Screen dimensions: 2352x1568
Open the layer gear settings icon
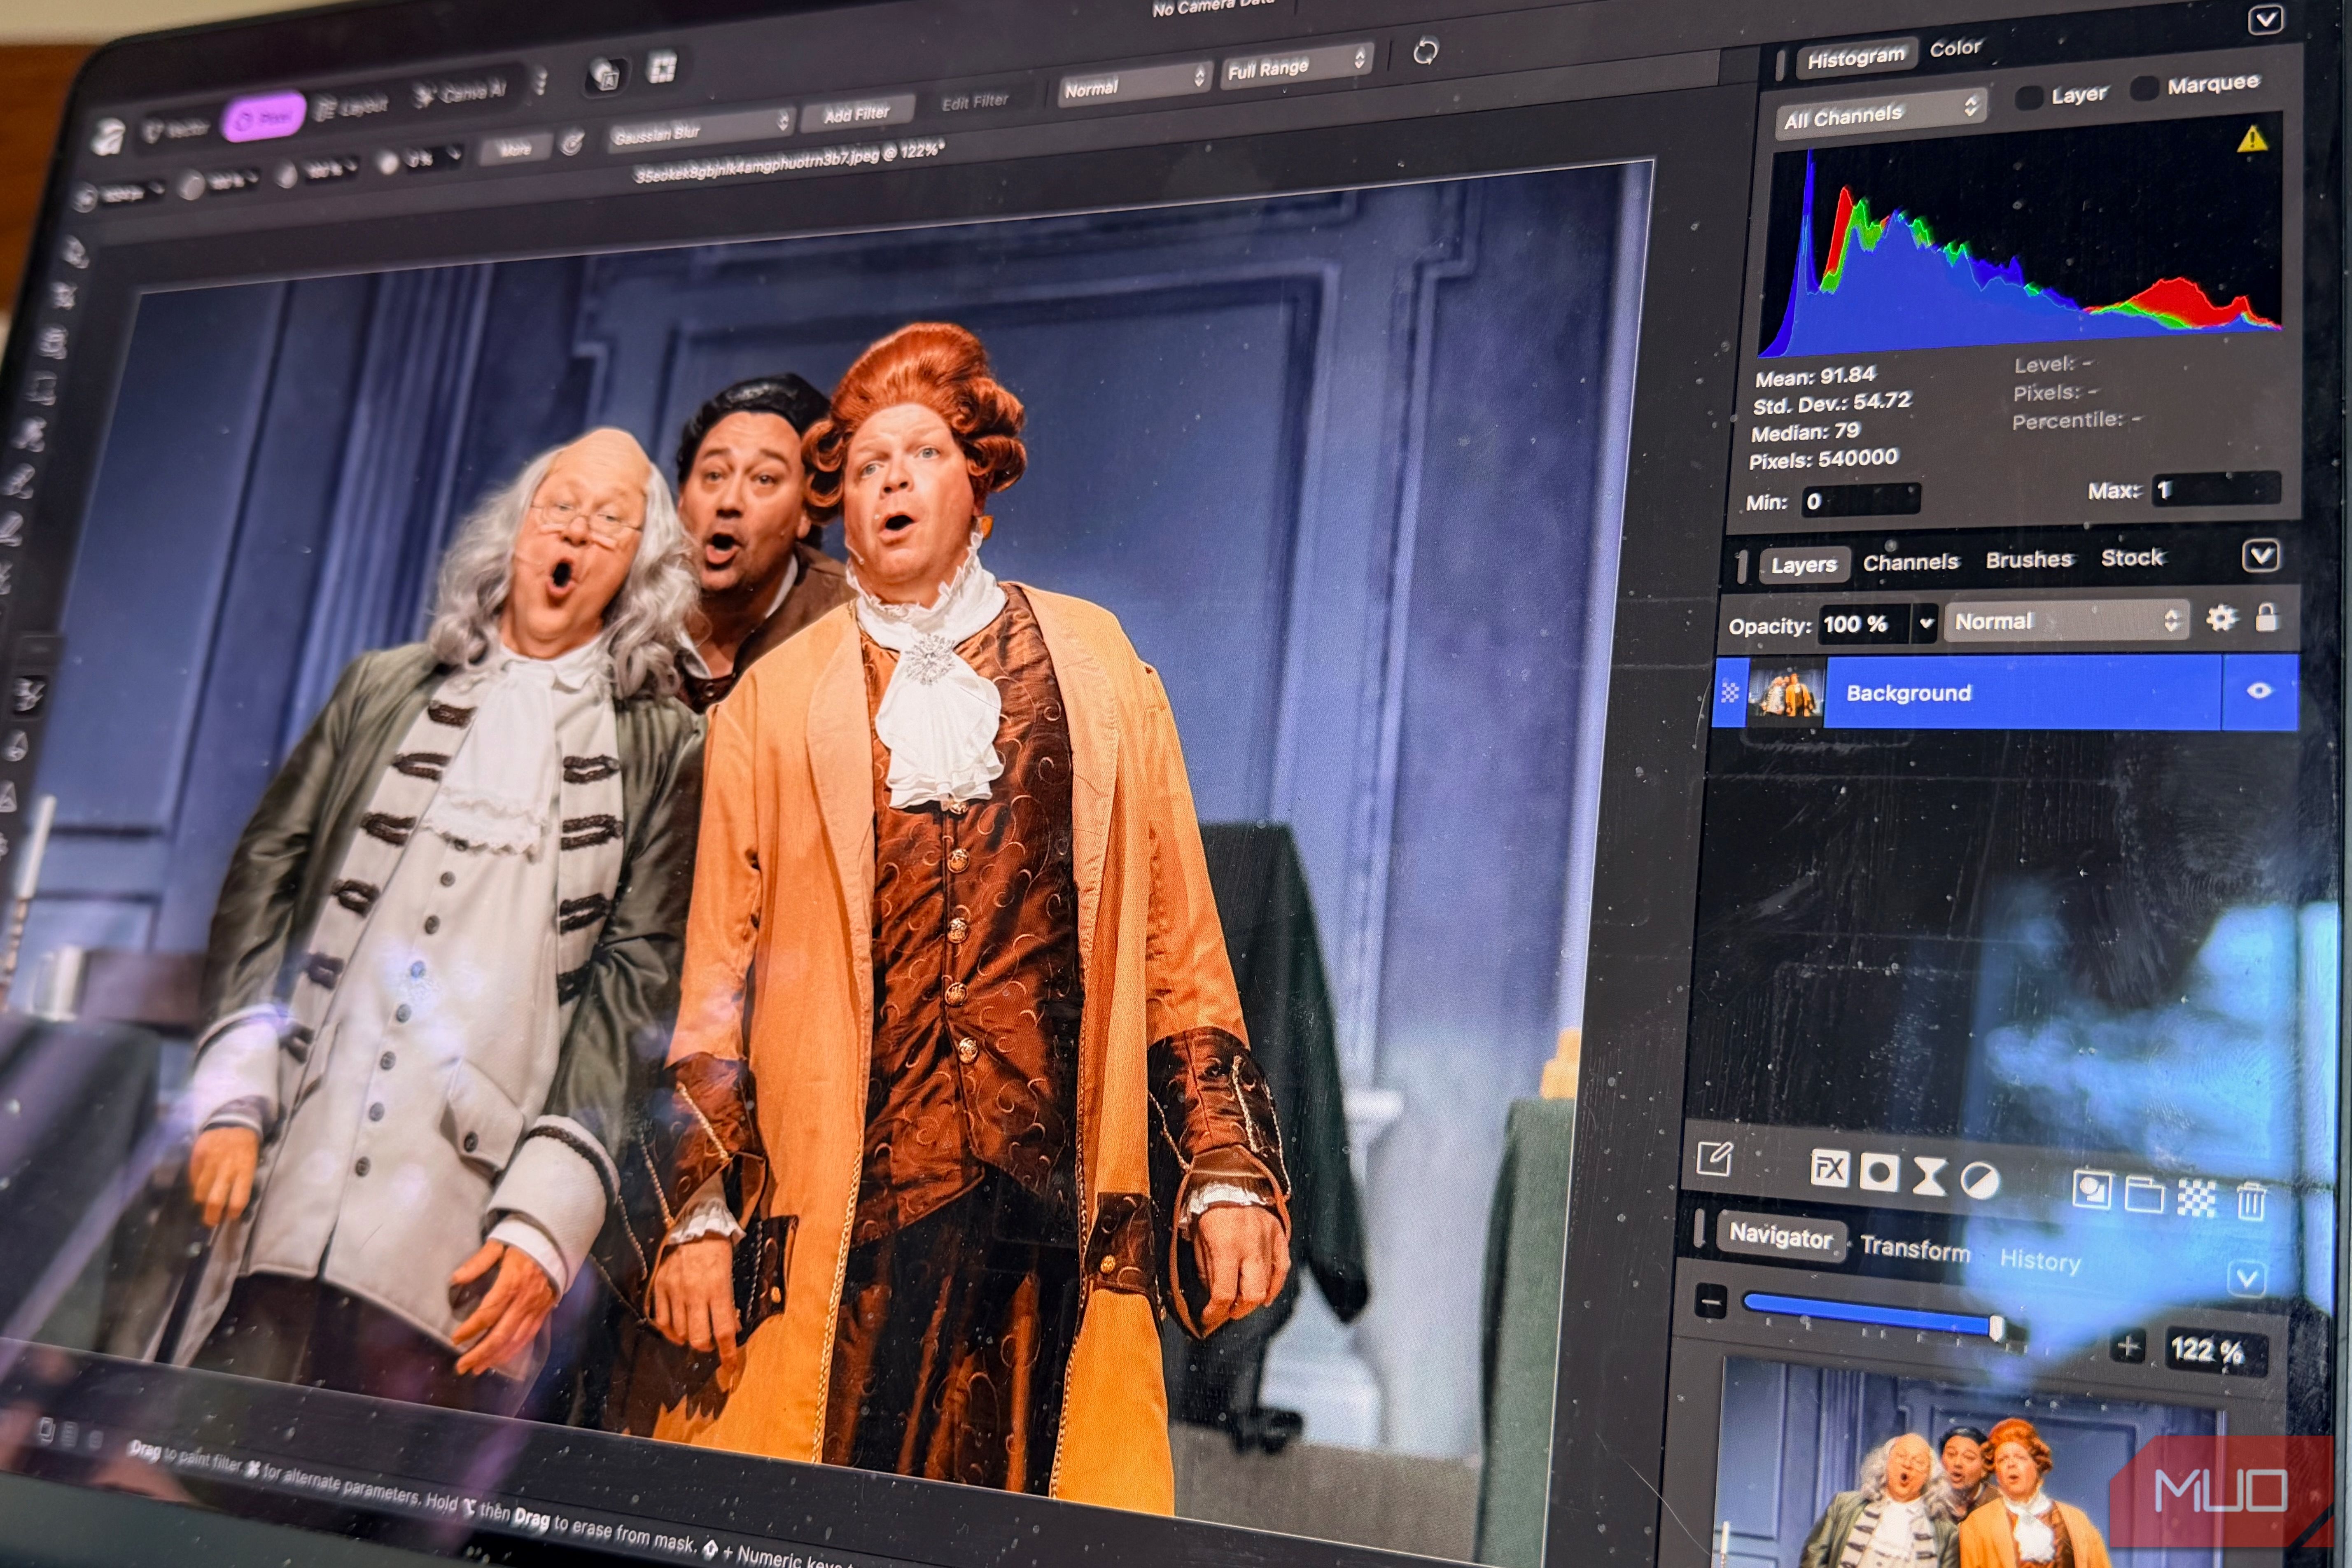point(2221,618)
